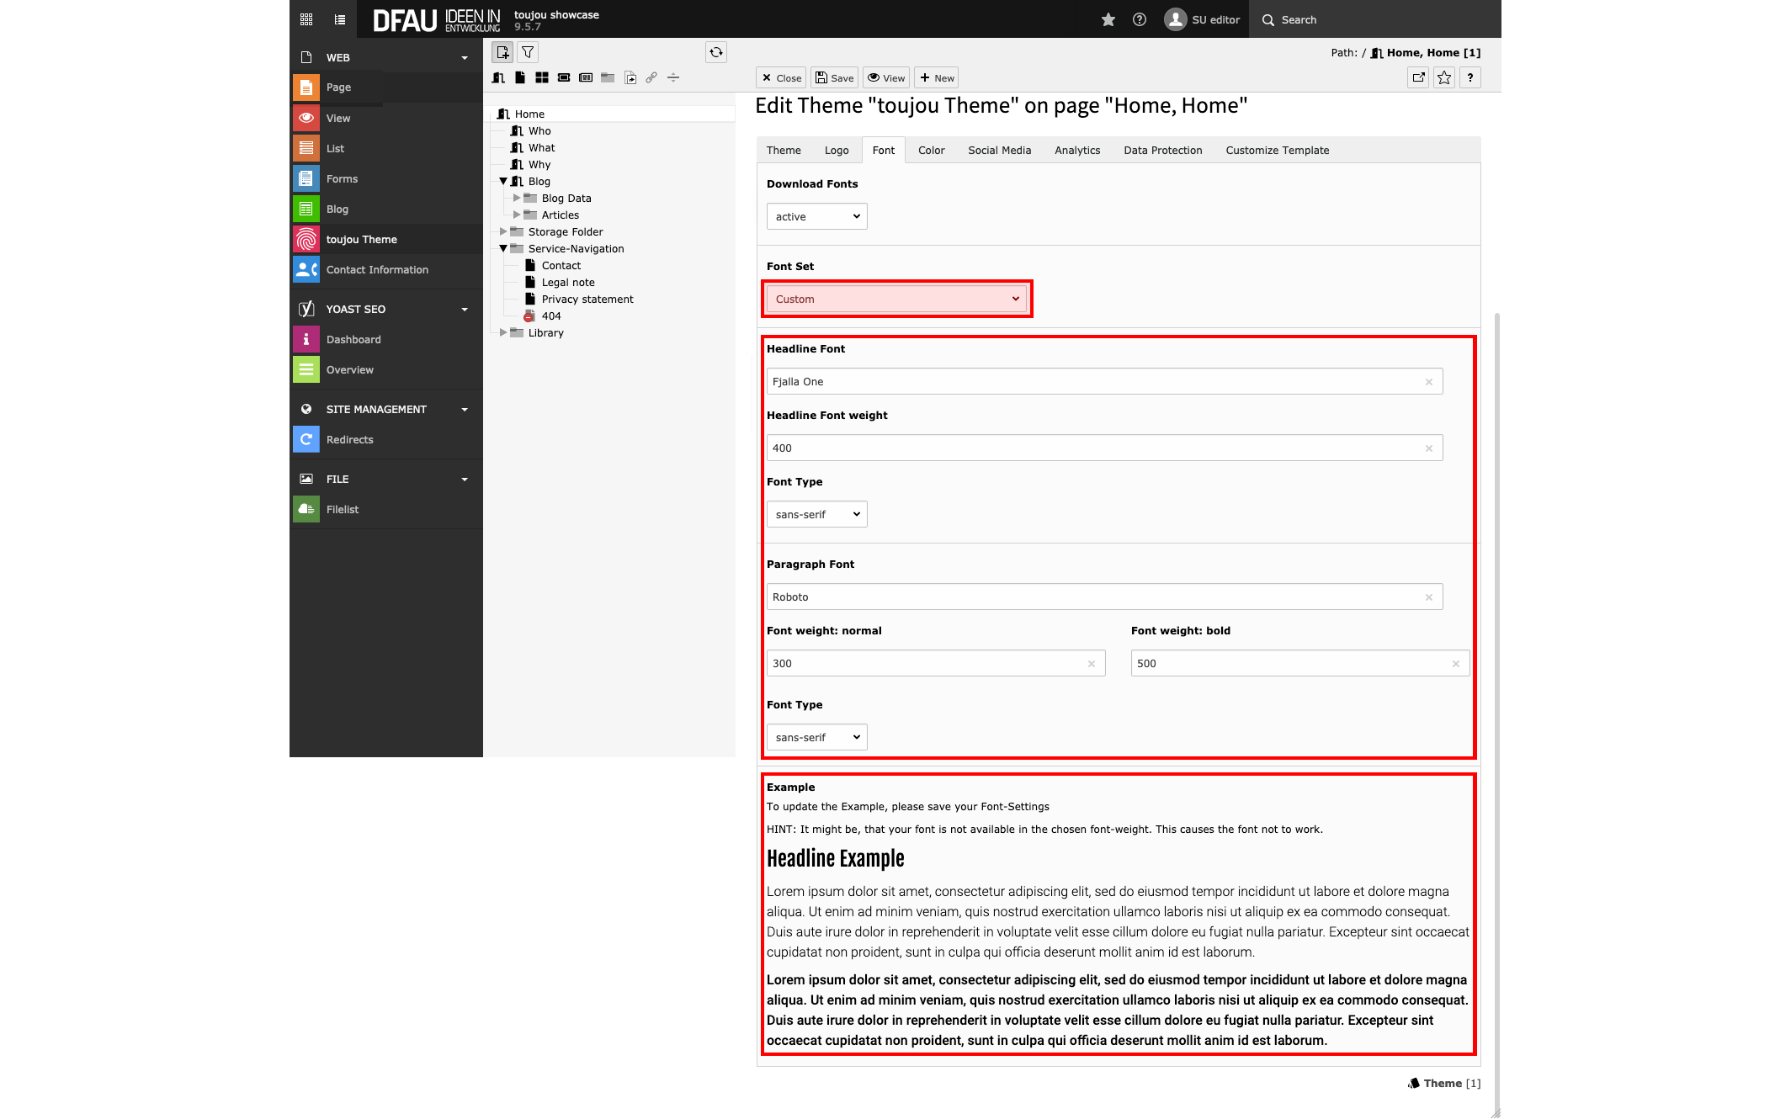
Task: Expand the Blog Data folder
Action: [517, 198]
